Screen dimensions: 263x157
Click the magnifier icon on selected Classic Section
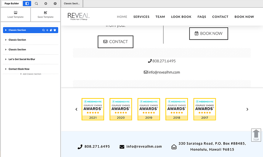tap(43, 30)
